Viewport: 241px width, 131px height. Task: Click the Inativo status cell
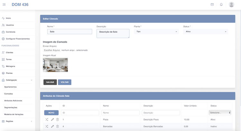tap(214, 127)
